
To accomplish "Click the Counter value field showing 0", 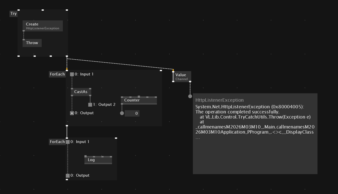I will [132, 113].
